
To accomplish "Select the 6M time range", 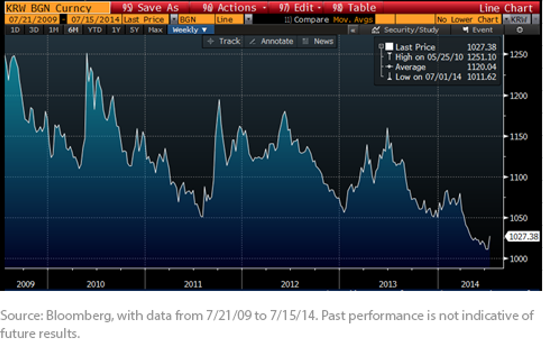I will (72, 30).
